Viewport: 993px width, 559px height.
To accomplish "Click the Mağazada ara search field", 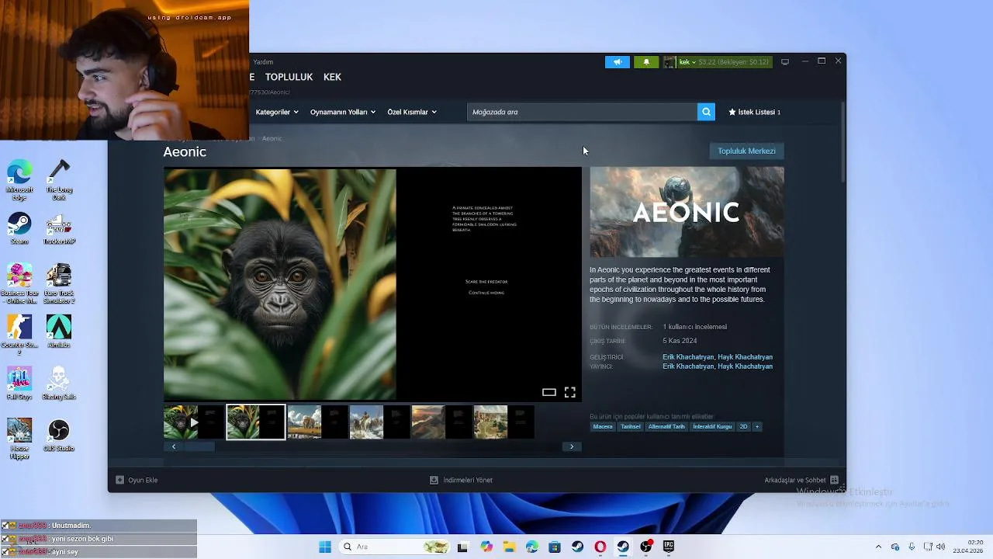I will pos(582,112).
